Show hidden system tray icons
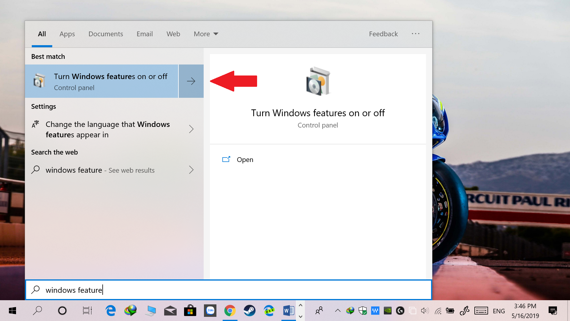Viewport: 570px width, 321px height. (338, 311)
